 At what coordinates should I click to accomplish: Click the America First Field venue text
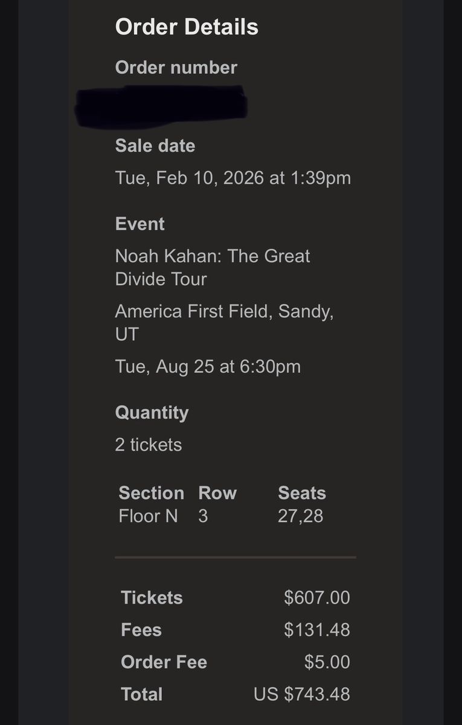[224, 323]
